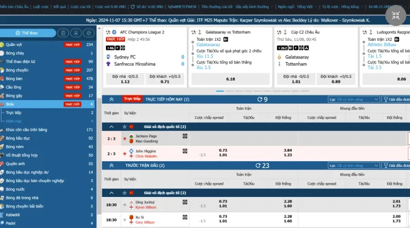Open the bet slip icon beside Thể thao
The image size is (410, 228).
[x=63, y=33]
